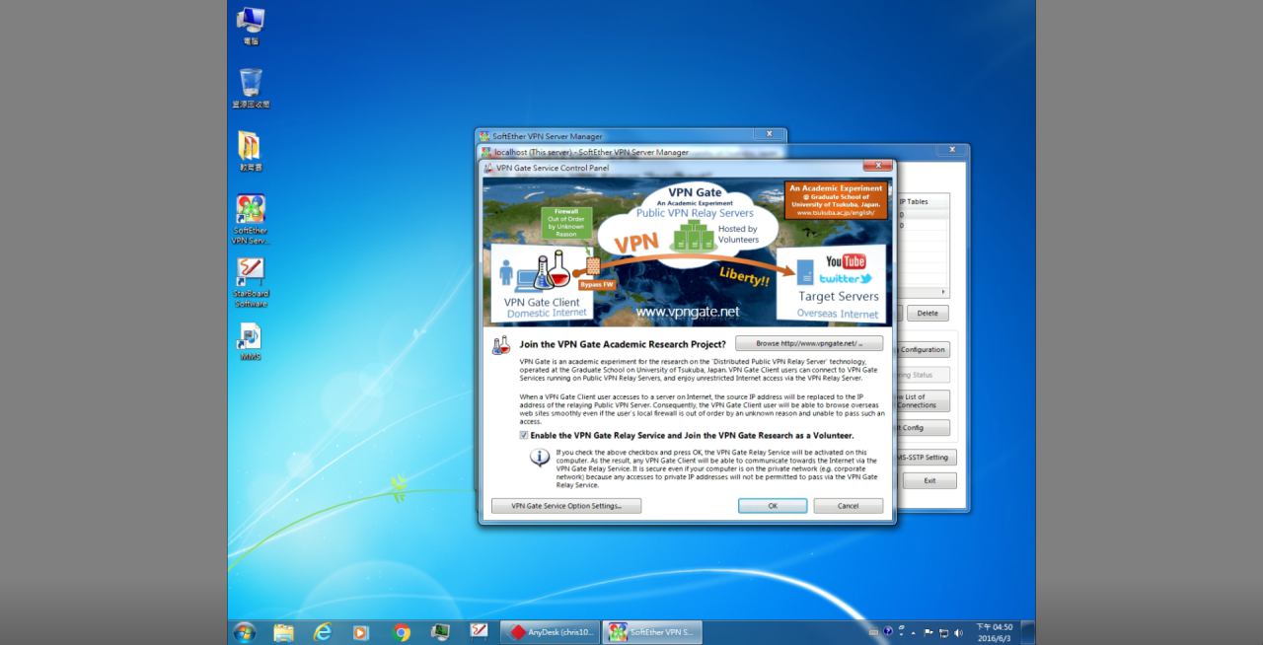Open Action Center flag icon

coord(929,632)
